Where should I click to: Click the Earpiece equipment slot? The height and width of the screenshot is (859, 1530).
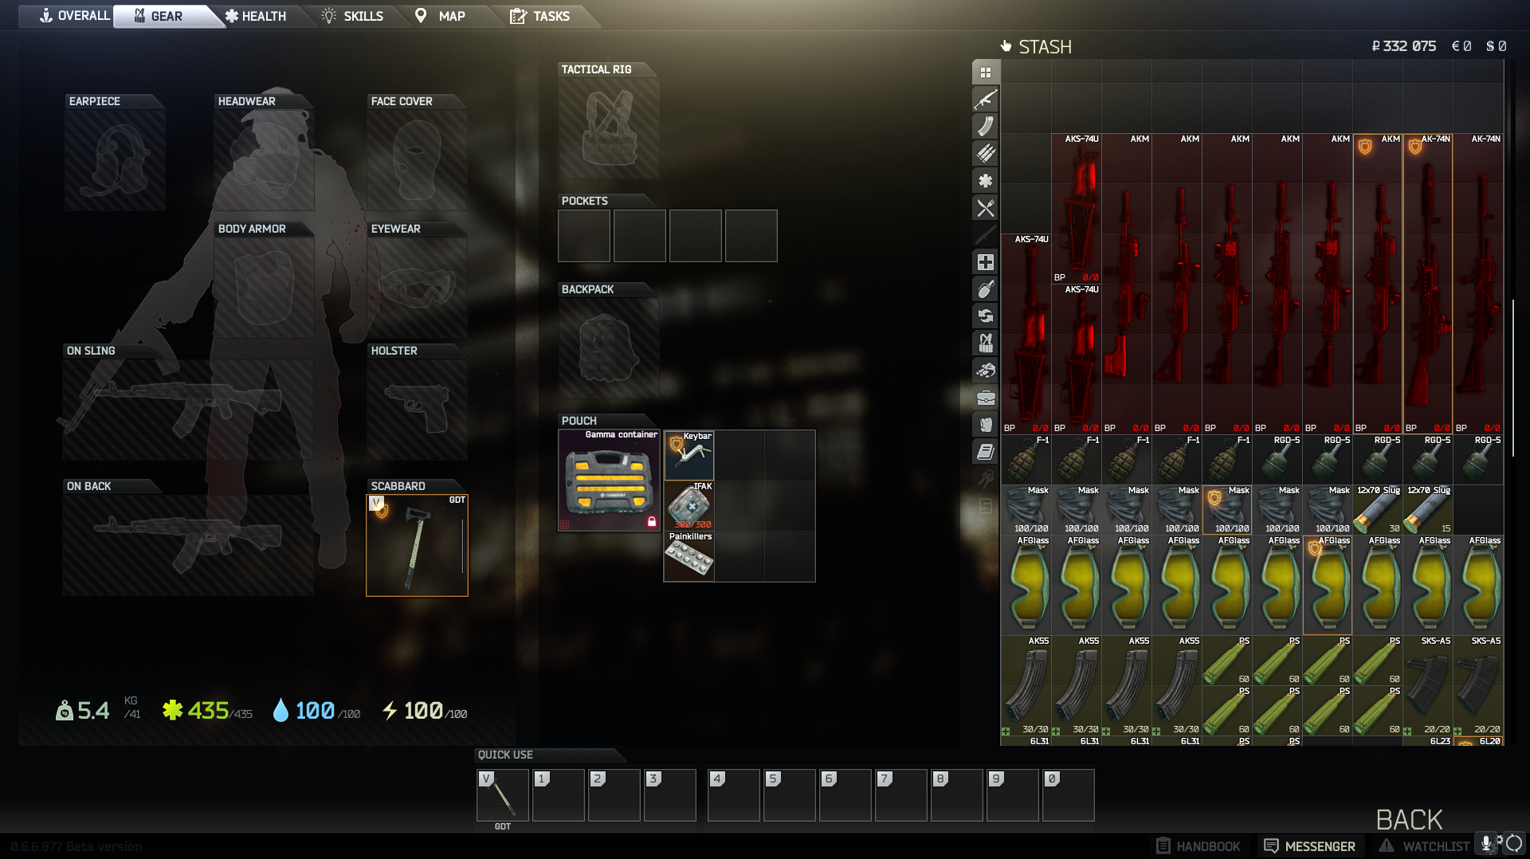coord(115,159)
